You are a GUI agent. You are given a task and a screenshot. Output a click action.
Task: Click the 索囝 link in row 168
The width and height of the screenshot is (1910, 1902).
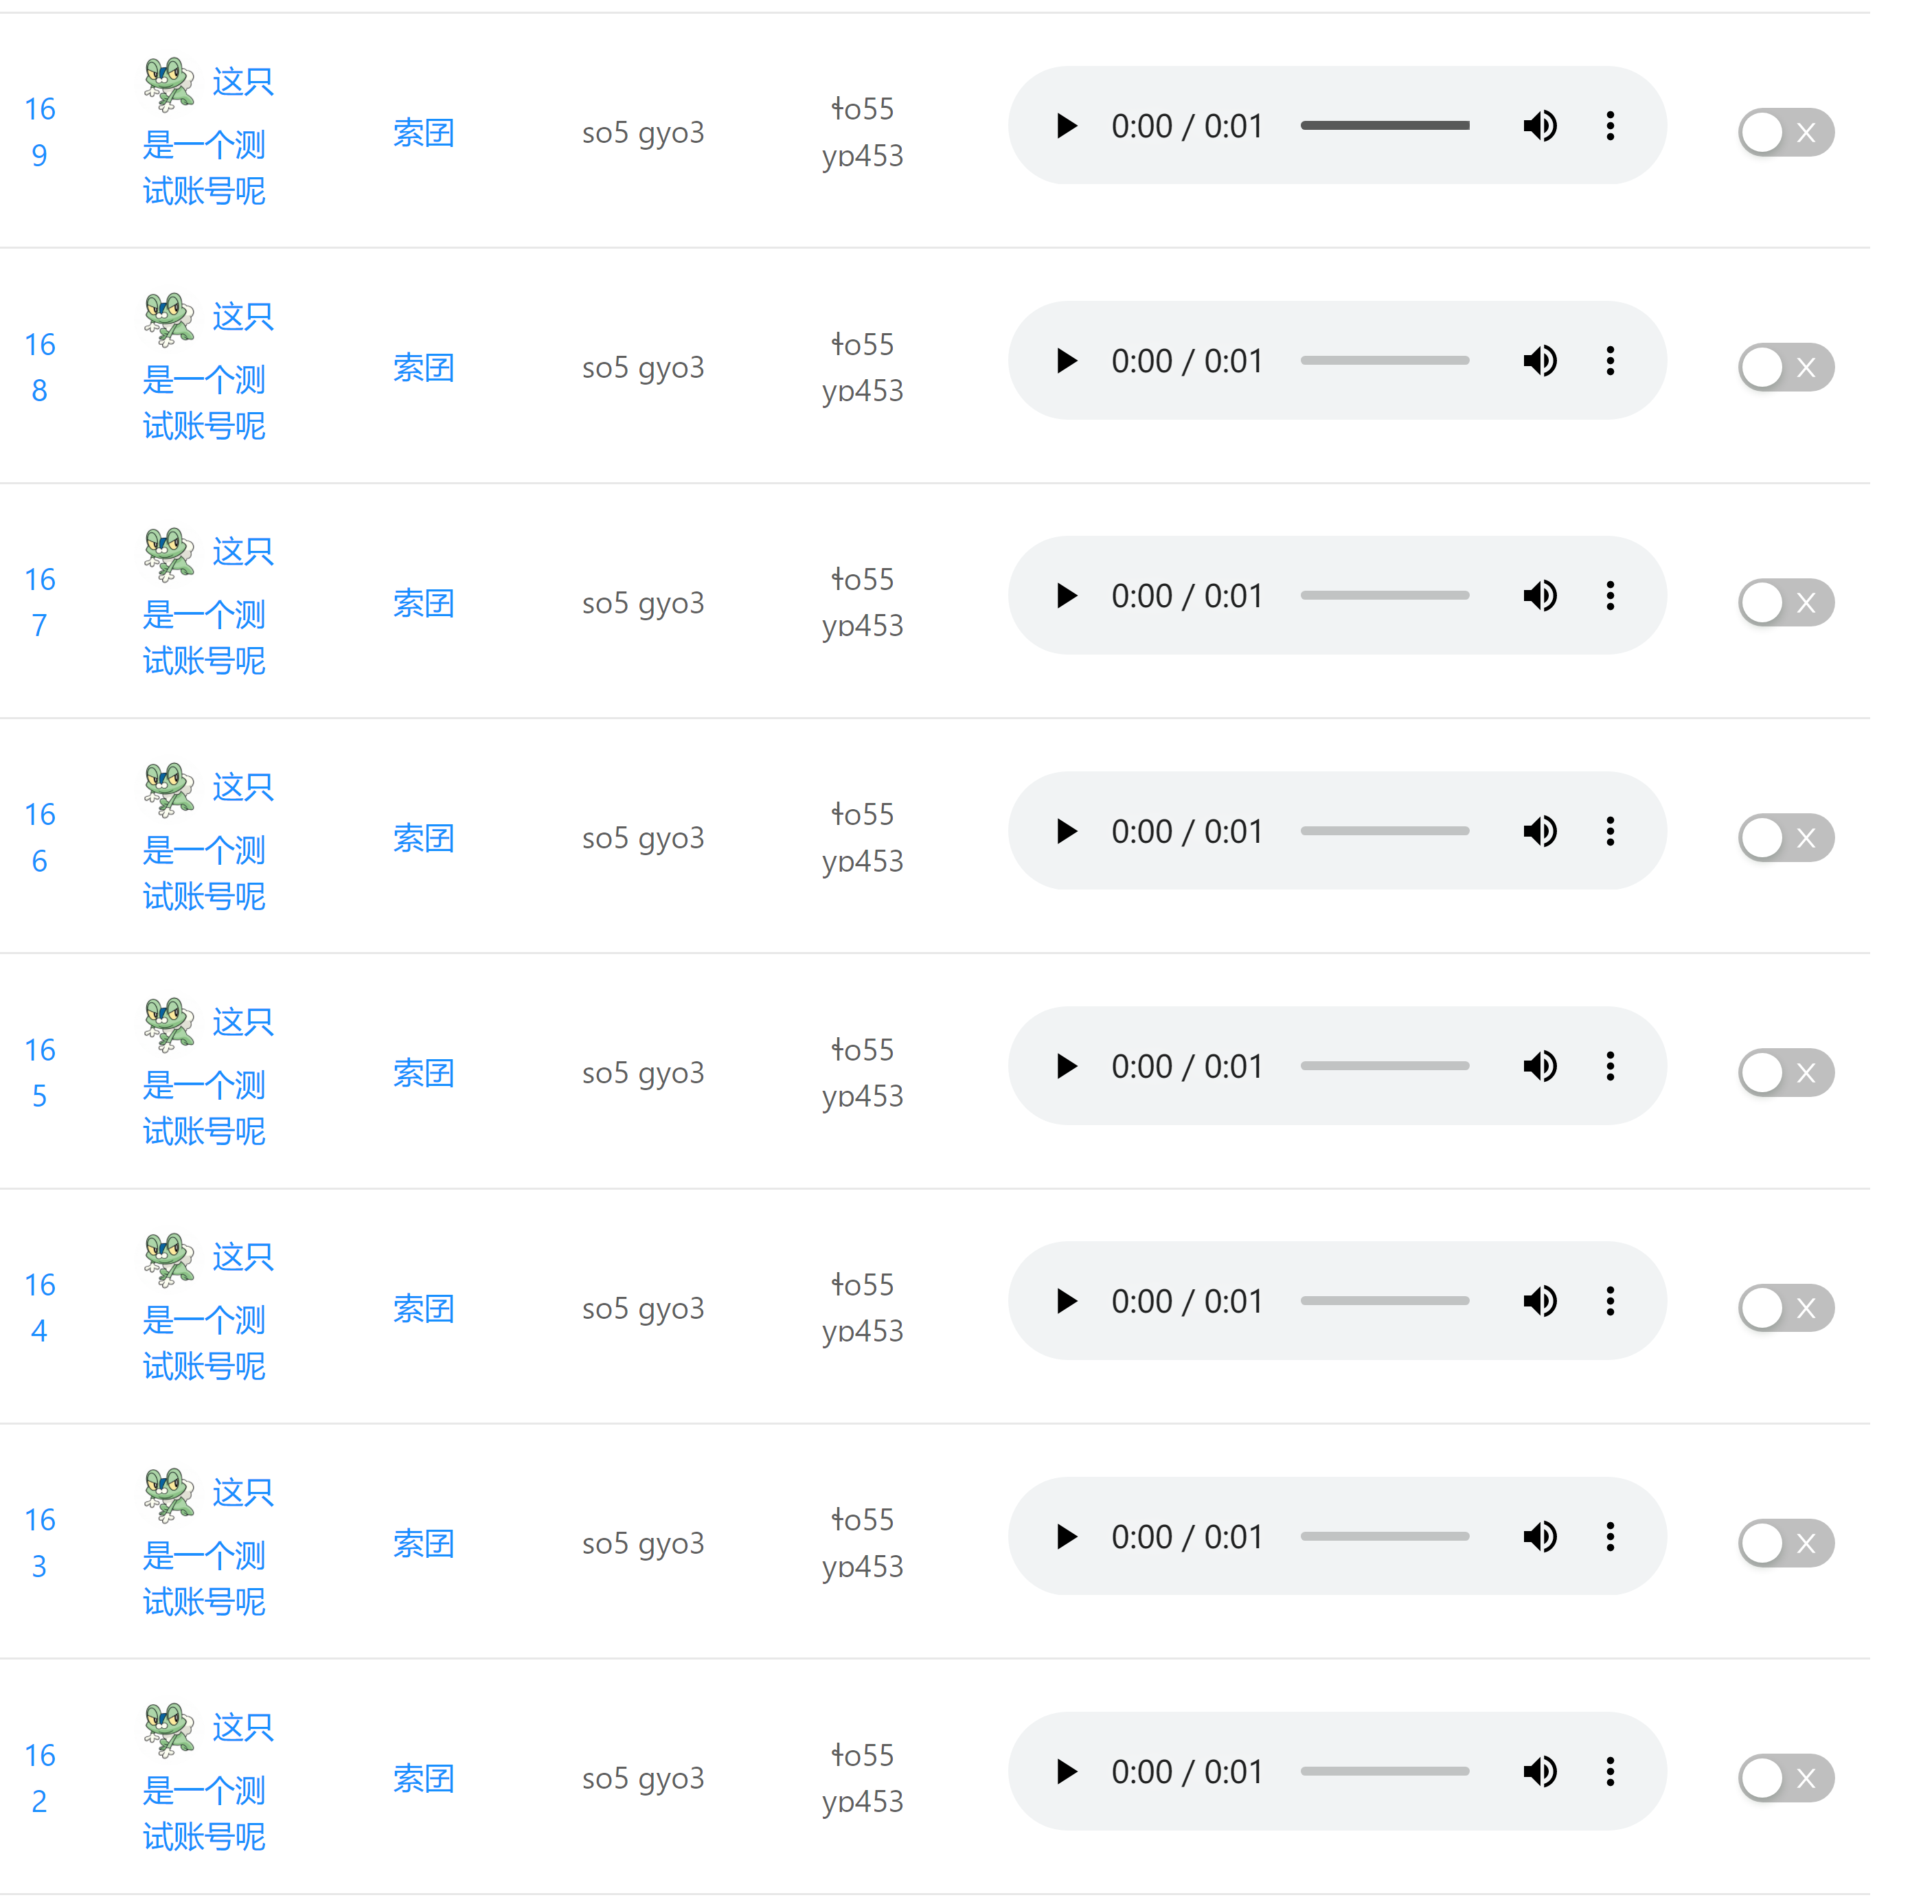(x=423, y=367)
